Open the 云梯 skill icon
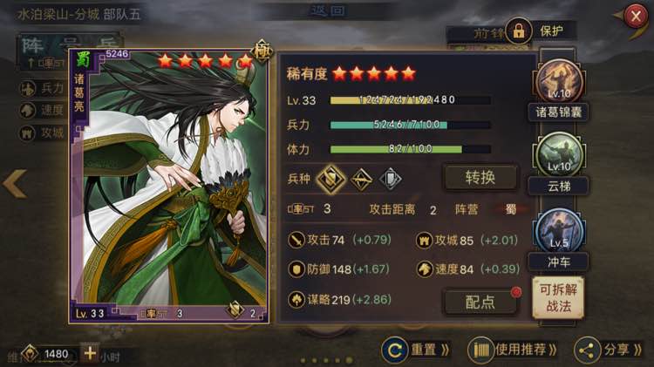Viewport: 654px width, 367px height. click(x=559, y=155)
